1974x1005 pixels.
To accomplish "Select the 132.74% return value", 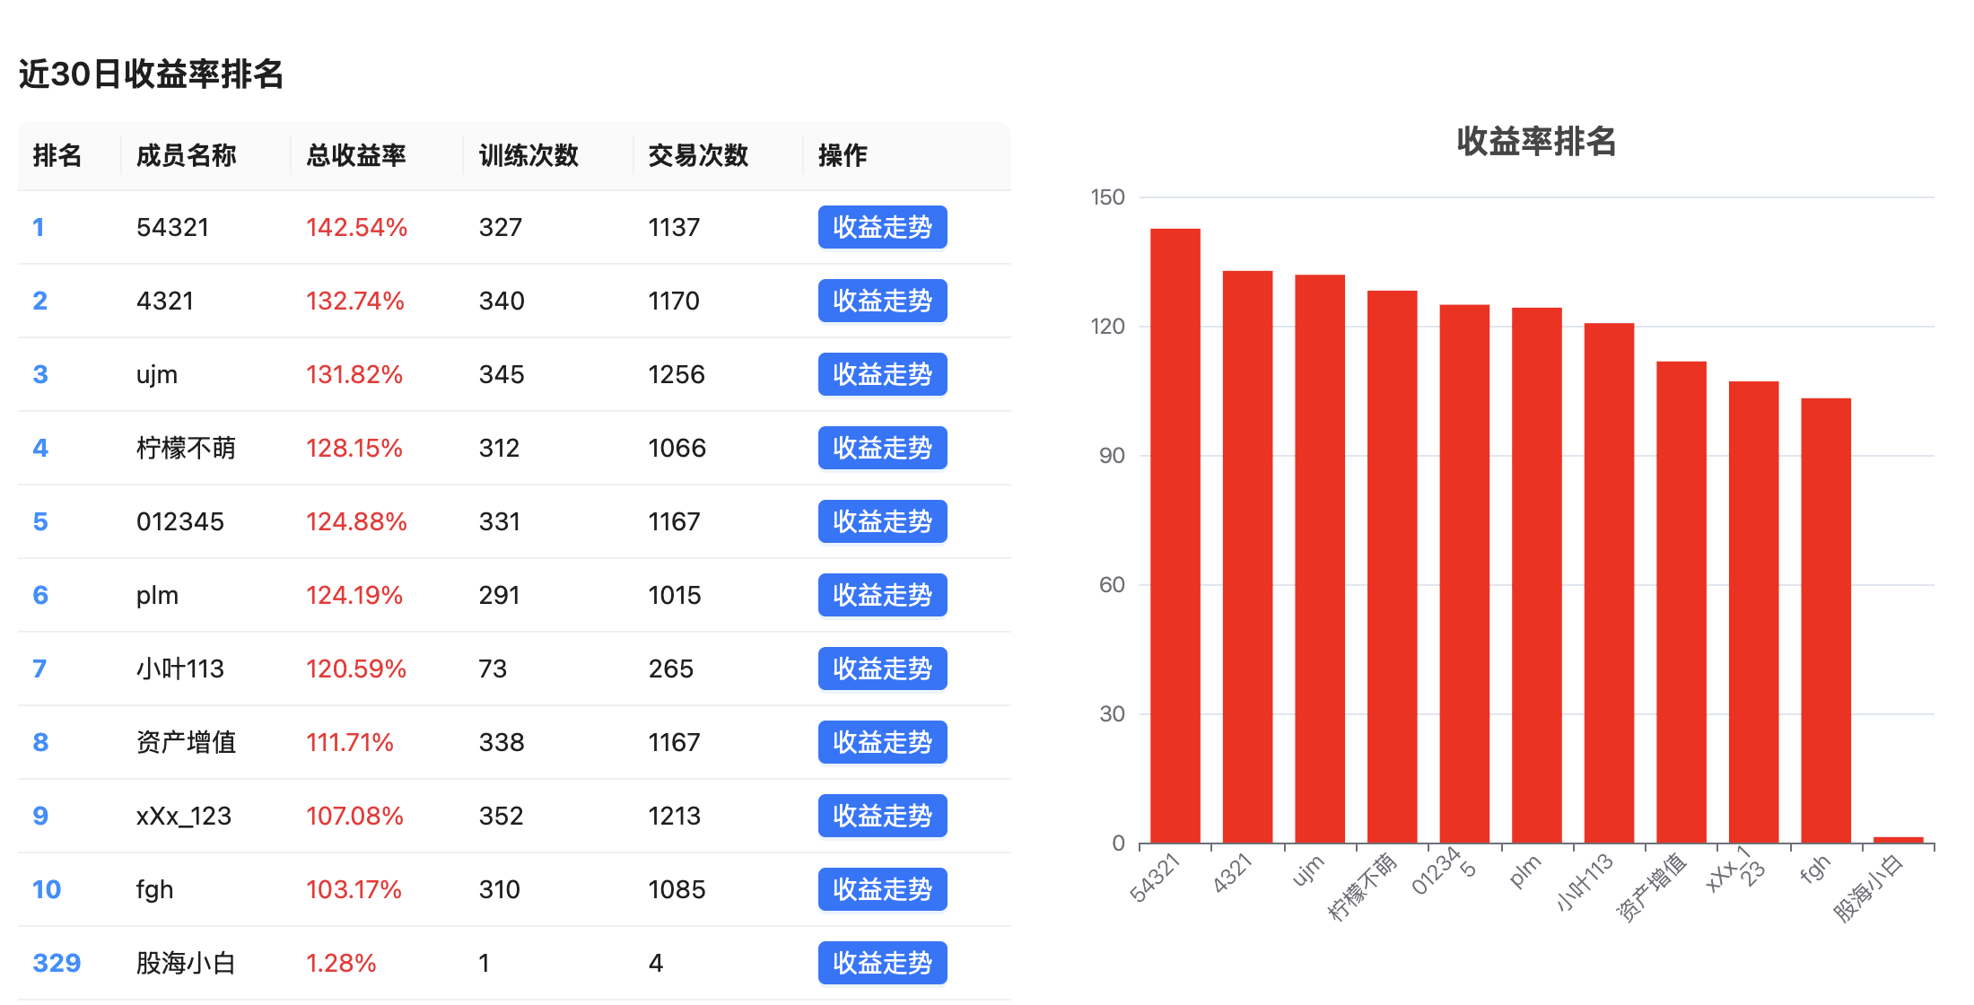I will pos(355,301).
